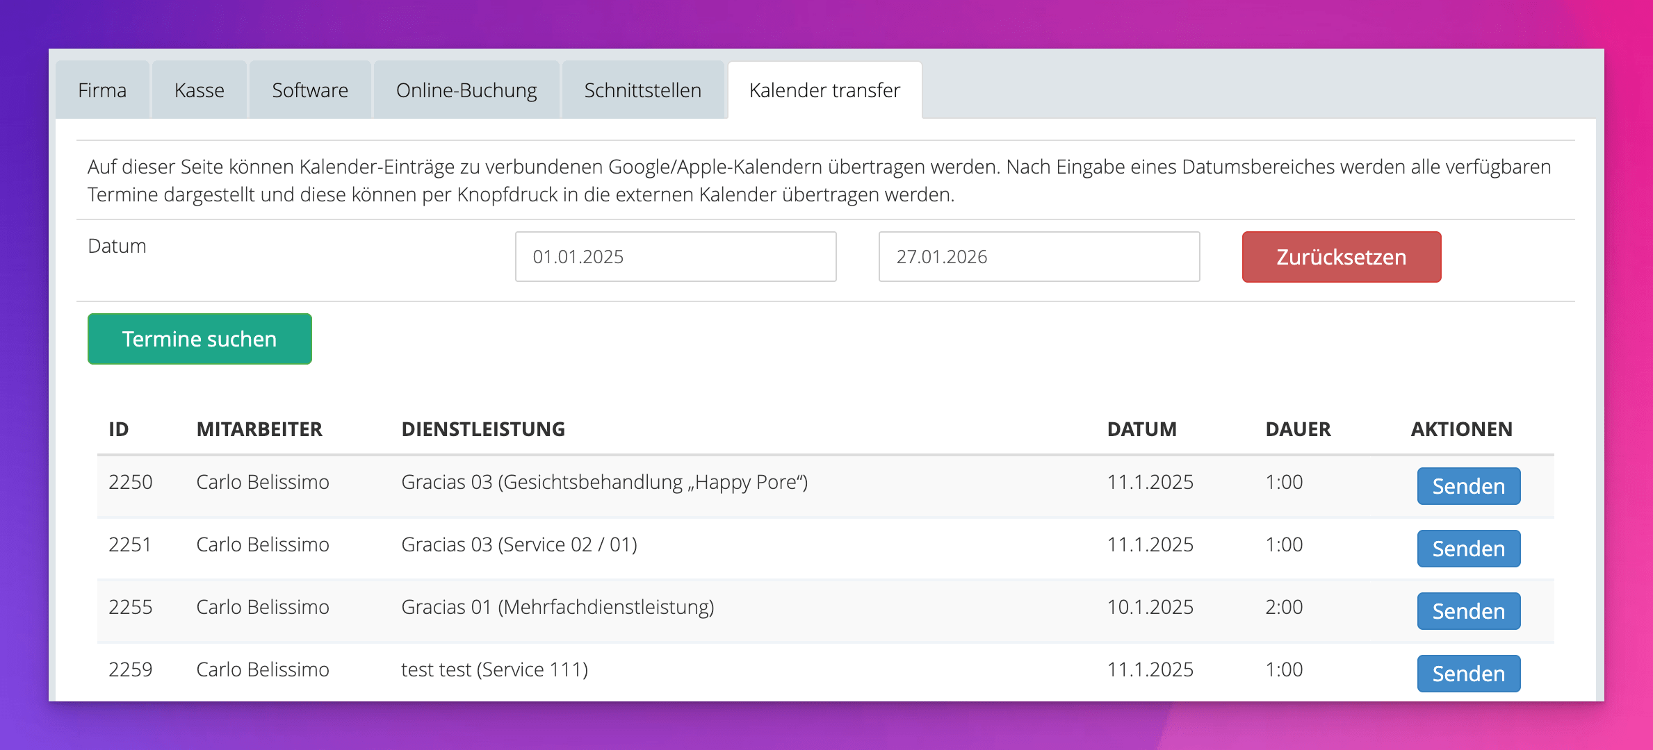The height and width of the screenshot is (750, 1653).
Task: Click the DIENSTLEISTUNG column header
Action: pyautogui.click(x=483, y=429)
